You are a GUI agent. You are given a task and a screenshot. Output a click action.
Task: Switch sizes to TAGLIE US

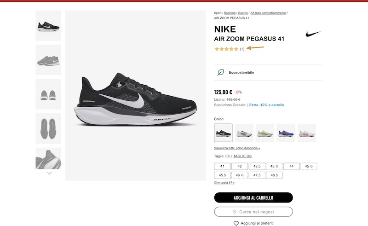coord(242,156)
